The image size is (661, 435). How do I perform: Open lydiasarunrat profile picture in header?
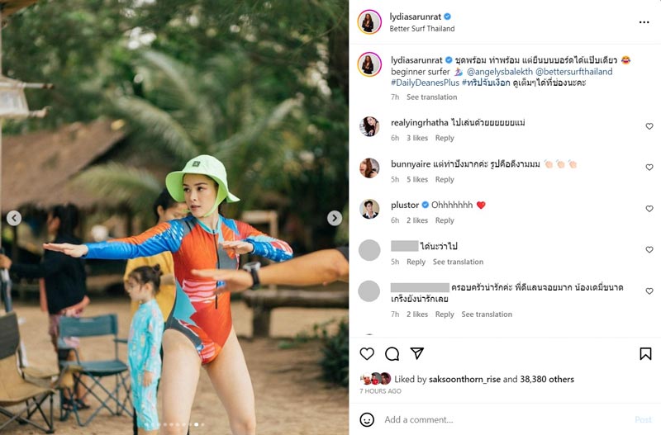[x=369, y=22]
